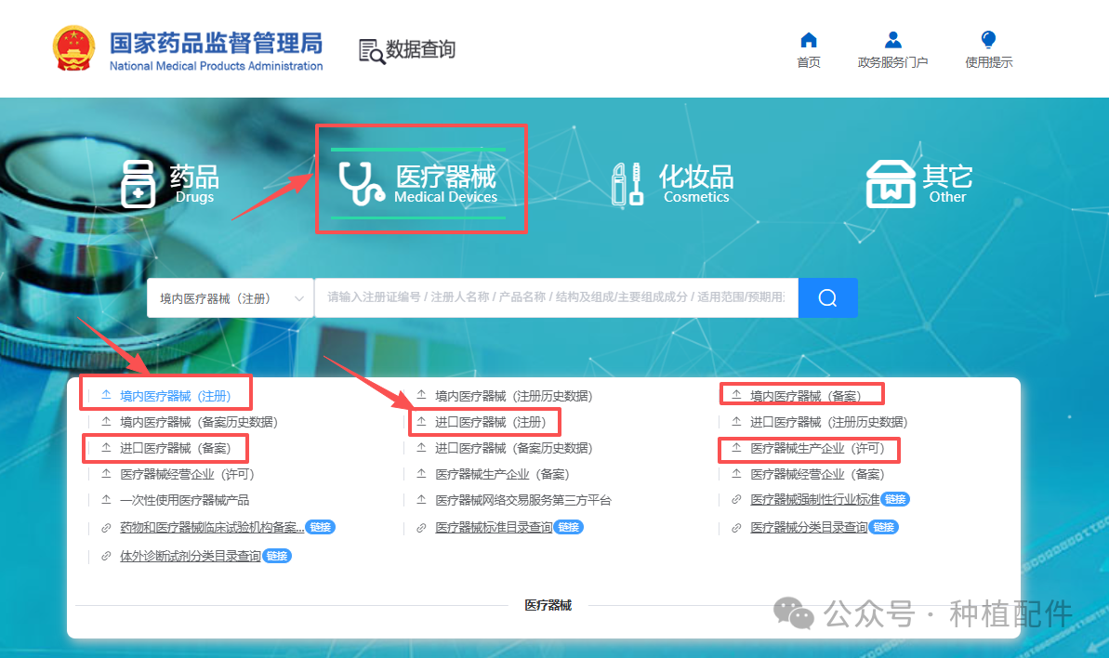Open 医疗器械强制性行业标准 link
Screen dimensions: 1109x658
coord(814,500)
